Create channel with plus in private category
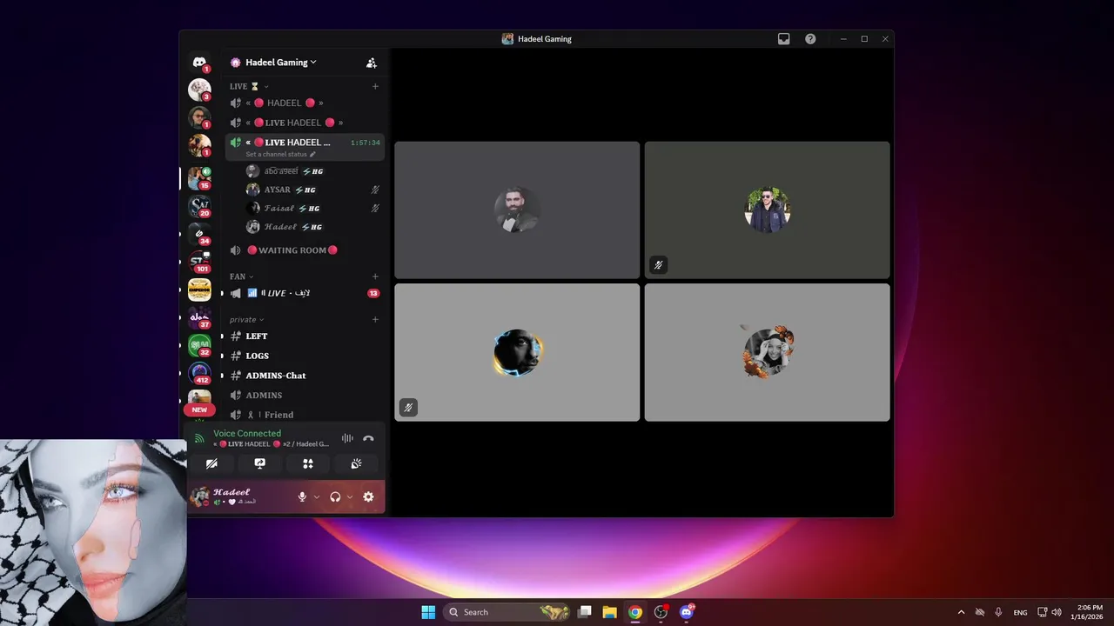This screenshot has width=1114, height=626. pyautogui.click(x=375, y=319)
